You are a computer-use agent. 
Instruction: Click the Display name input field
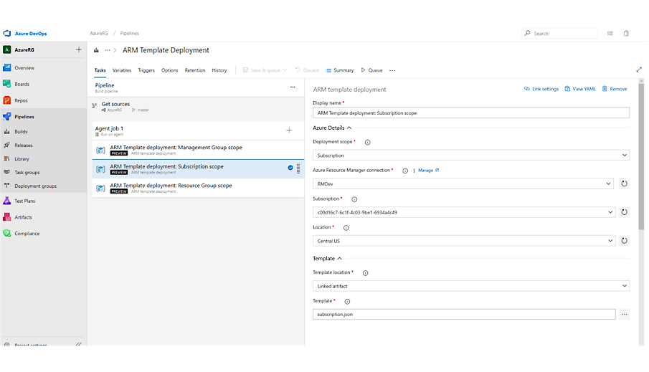pos(470,113)
